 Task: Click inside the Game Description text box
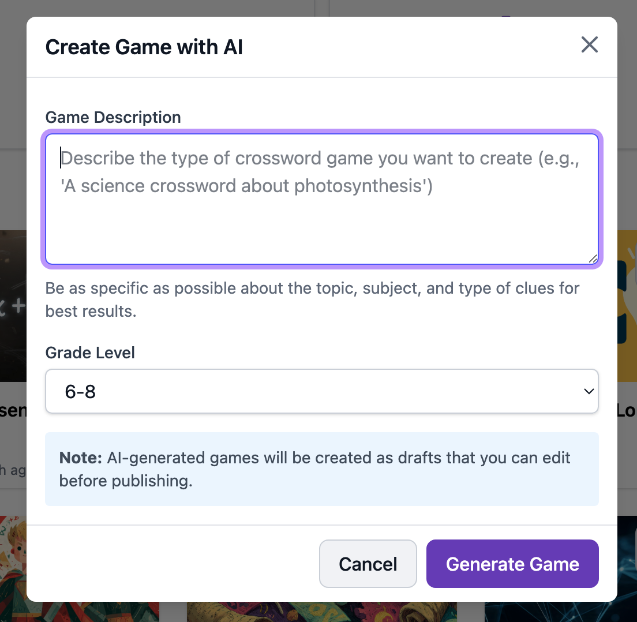point(322,199)
